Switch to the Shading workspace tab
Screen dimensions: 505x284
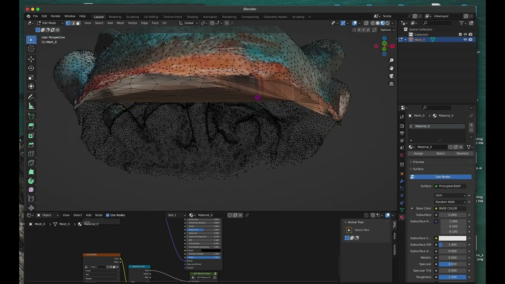click(192, 17)
